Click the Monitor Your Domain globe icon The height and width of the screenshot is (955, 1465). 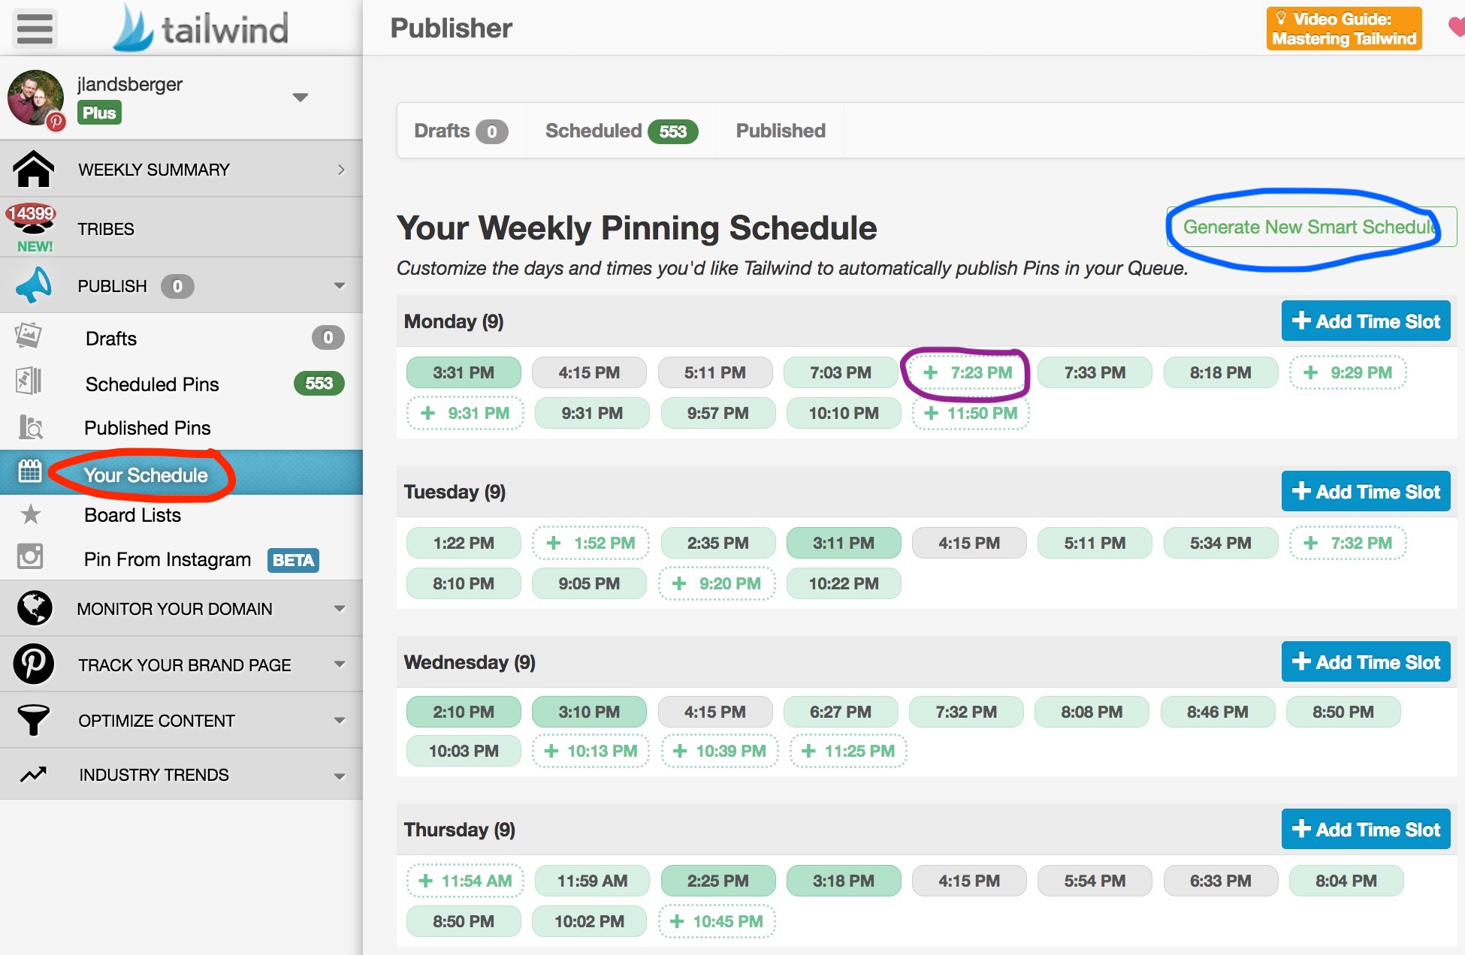(34, 608)
